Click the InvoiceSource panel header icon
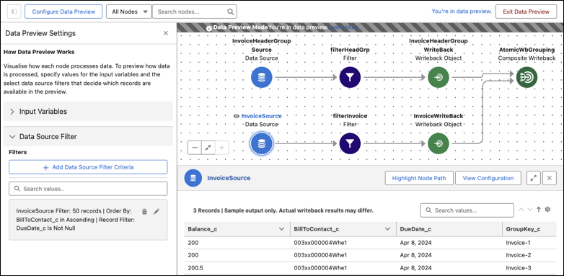 pyautogui.click(x=193, y=178)
